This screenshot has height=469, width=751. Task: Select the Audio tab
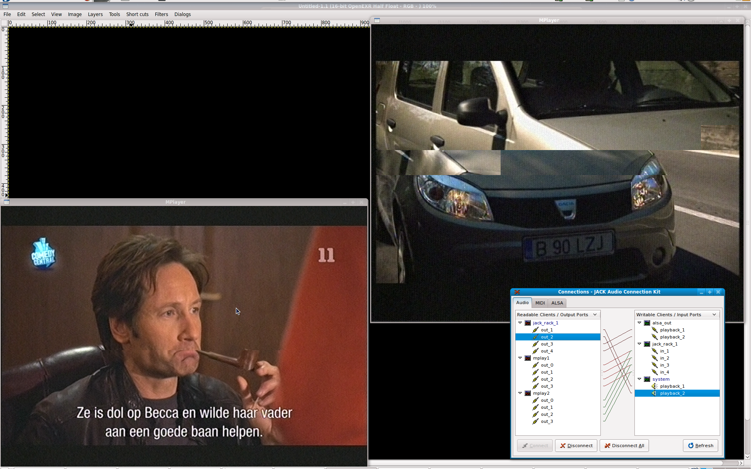tap(522, 303)
